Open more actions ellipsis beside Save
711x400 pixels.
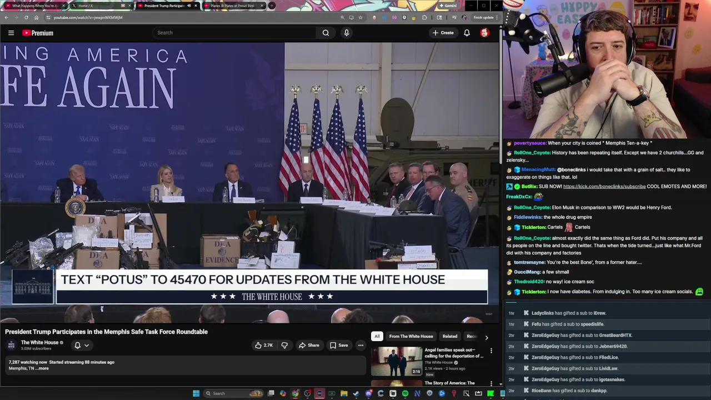coord(360,345)
